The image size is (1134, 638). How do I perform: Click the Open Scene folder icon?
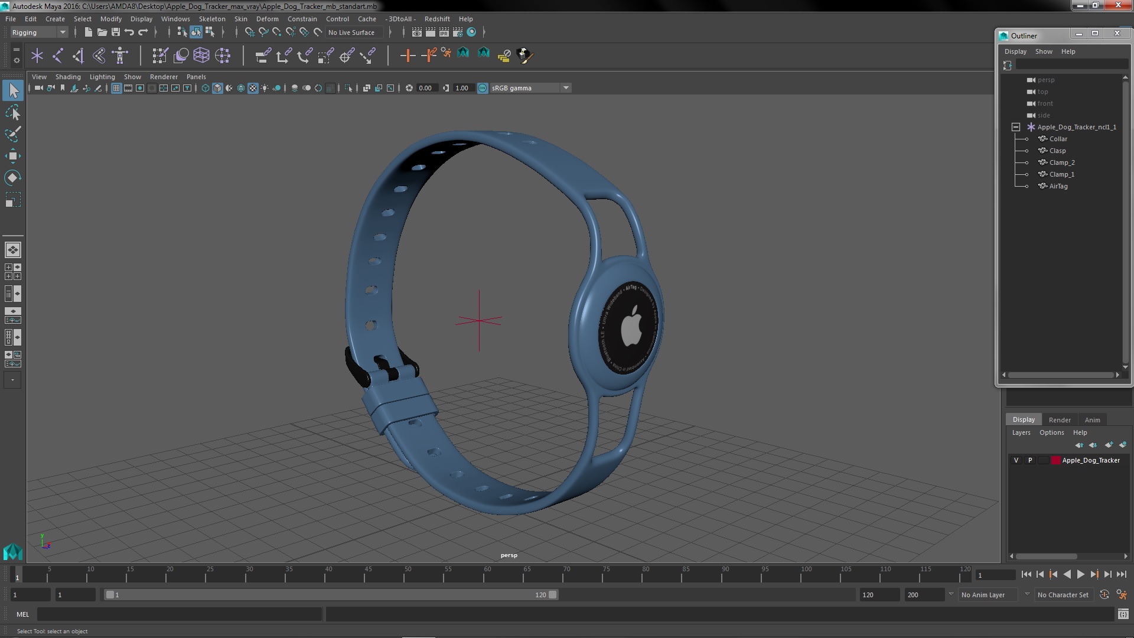(x=102, y=32)
